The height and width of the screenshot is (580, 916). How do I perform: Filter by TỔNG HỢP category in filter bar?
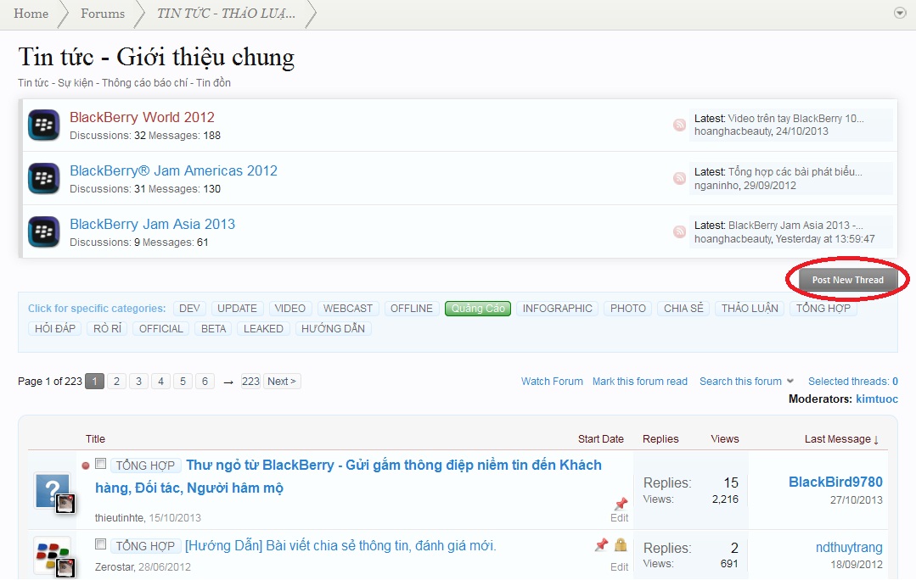click(x=823, y=308)
